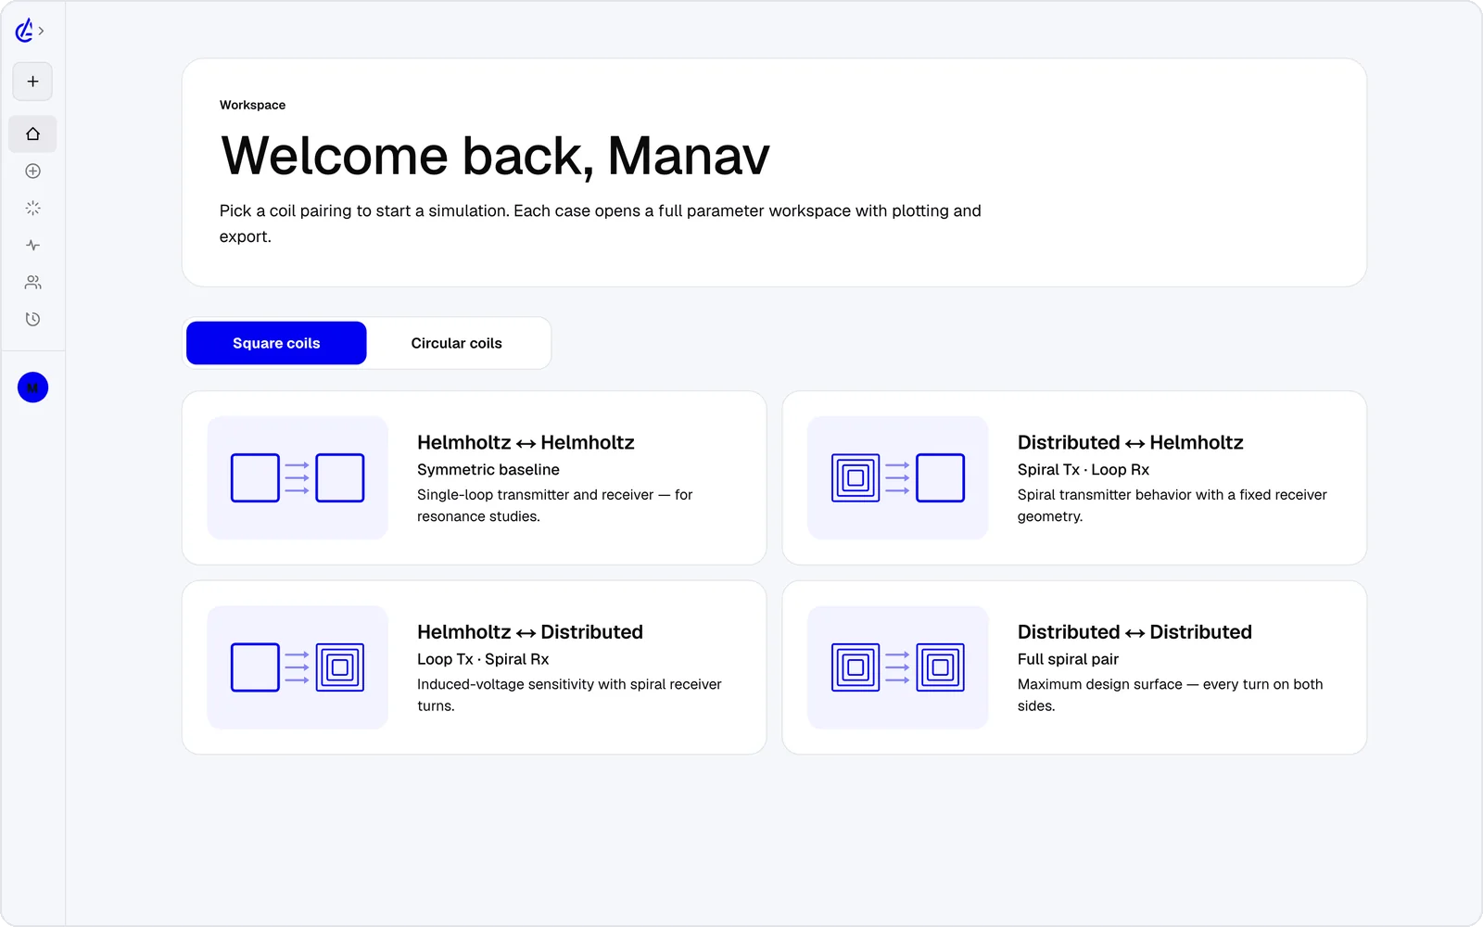Open the sparkle loader sidebar icon
Screen dimensions: 1483x927
coord(32,208)
